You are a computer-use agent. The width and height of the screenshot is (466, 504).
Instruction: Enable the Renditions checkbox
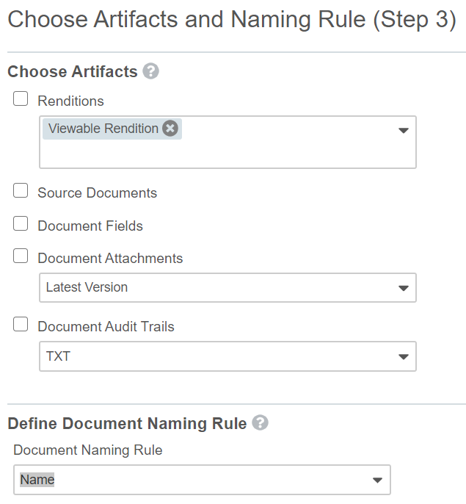pyautogui.click(x=21, y=100)
